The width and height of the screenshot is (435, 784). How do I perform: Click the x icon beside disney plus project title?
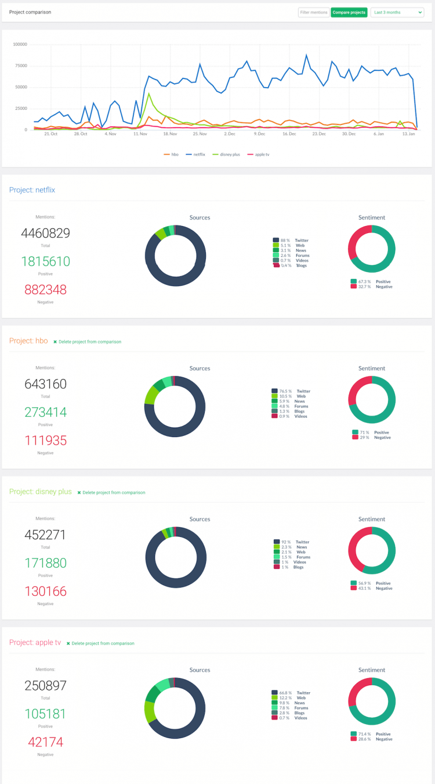pyautogui.click(x=79, y=493)
